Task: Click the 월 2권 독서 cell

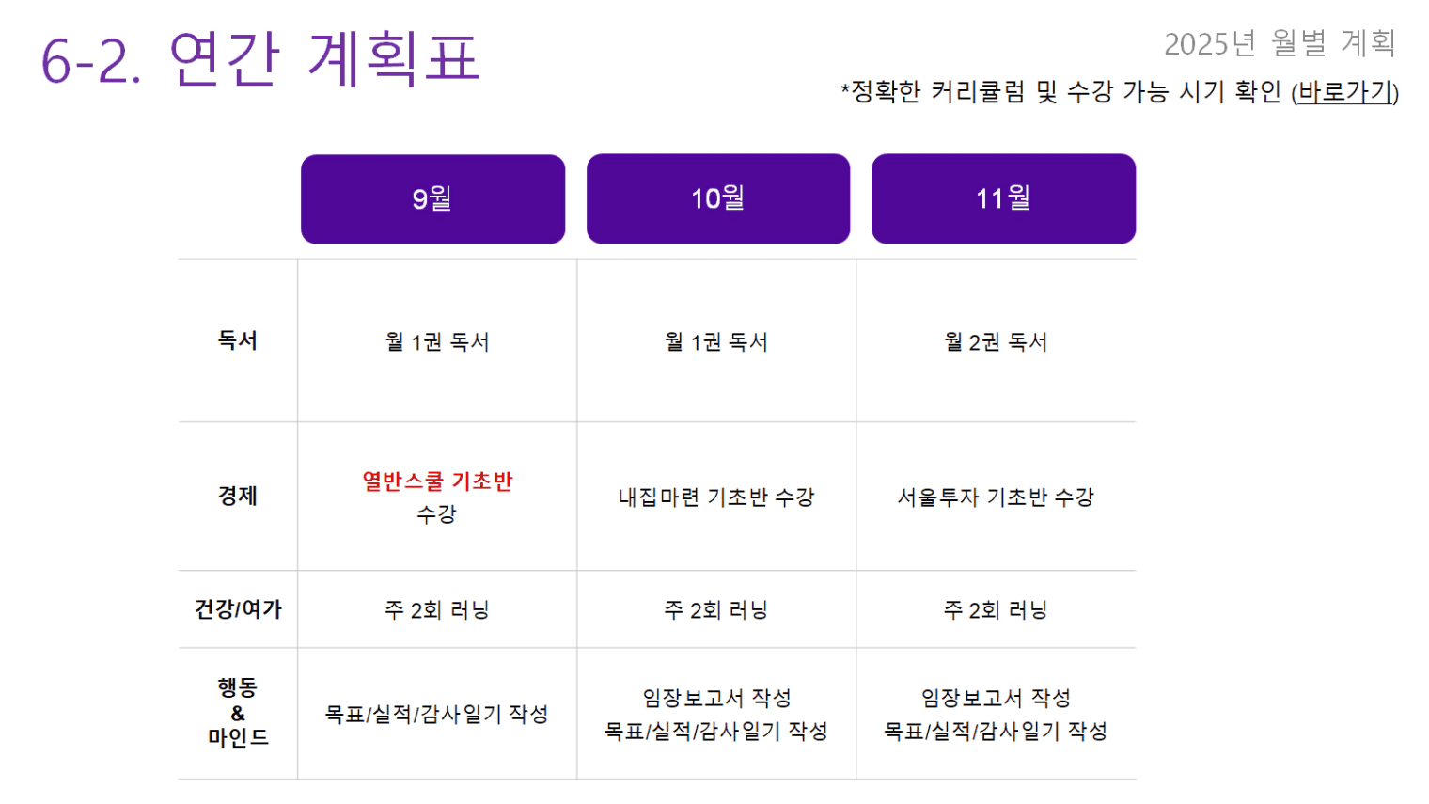Action: (x=996, y=342)
